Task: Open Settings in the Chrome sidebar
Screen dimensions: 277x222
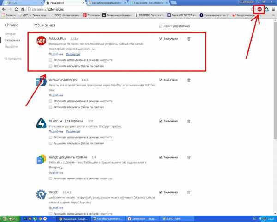Action: coord(12,47)
